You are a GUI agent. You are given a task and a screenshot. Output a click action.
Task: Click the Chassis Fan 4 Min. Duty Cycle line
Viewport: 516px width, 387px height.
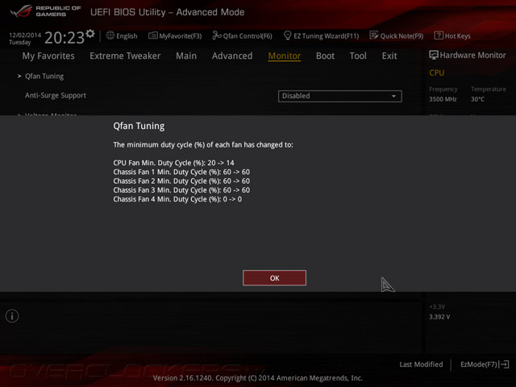177,199
